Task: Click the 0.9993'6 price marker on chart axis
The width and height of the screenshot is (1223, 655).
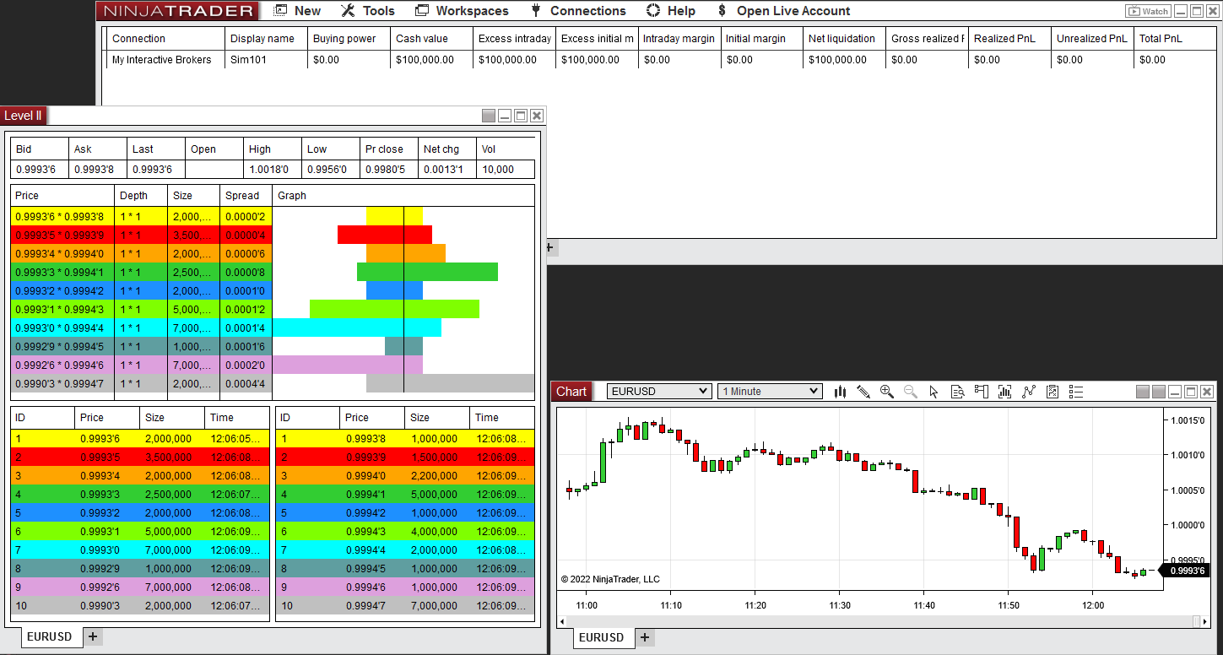Action: (x=1187, y=571)
